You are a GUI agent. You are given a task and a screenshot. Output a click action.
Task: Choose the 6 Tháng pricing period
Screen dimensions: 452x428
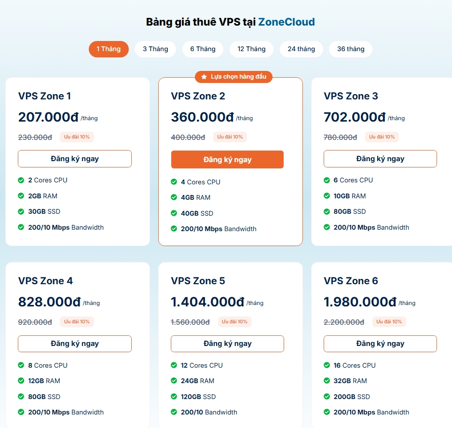[x=203, y=49]
